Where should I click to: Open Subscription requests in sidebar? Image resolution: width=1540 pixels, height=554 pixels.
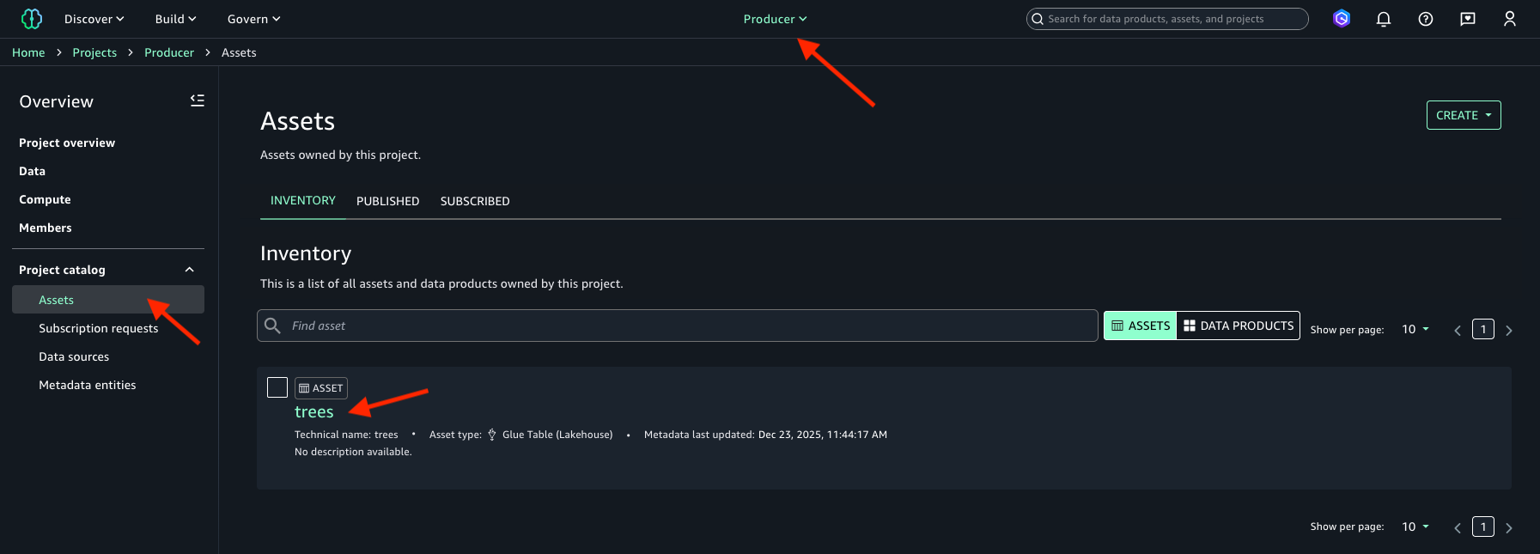[x=99, y=328]
